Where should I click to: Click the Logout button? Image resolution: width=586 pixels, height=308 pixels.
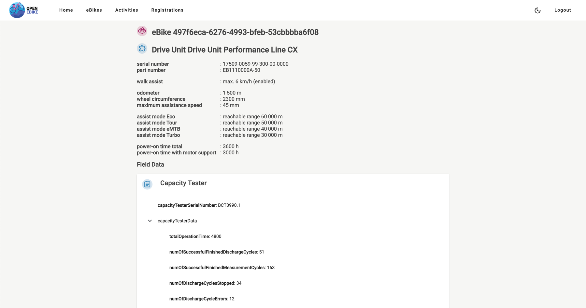click(x=563, y=10)
